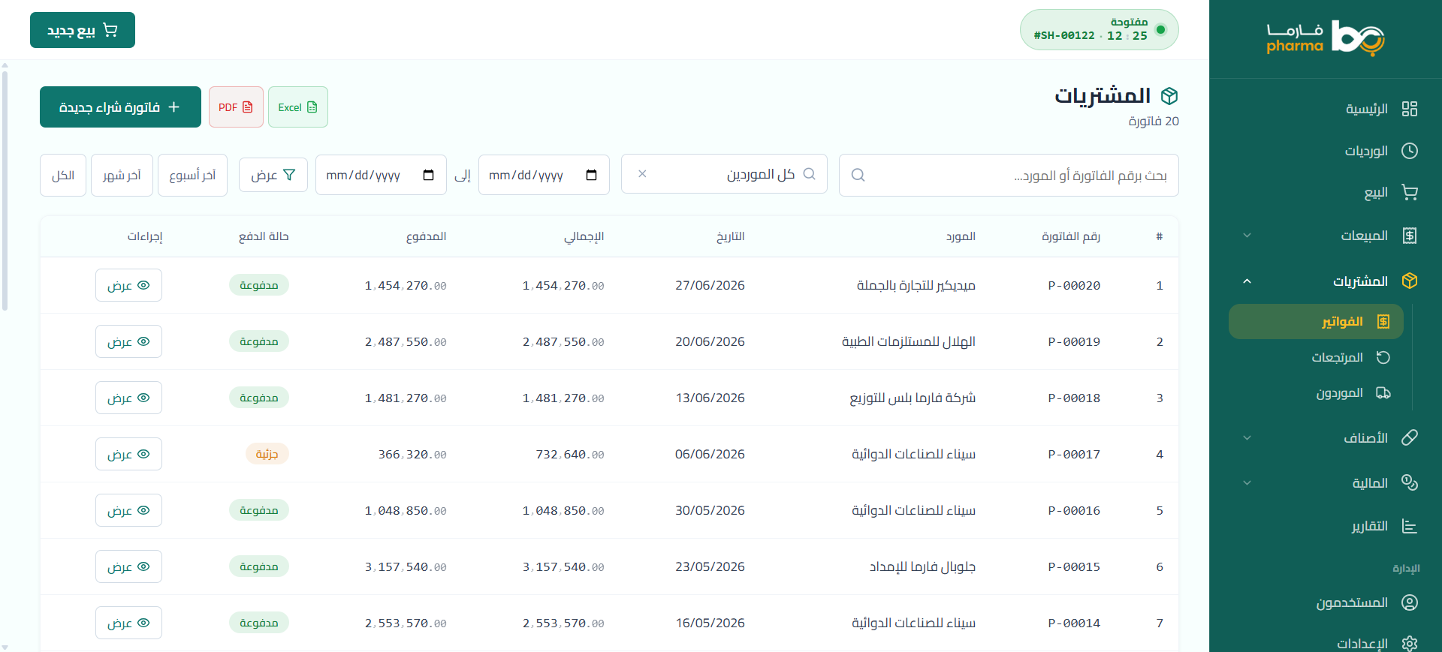Click the eye icon for invoice P-00020
1442x652 pixels.
pos(143,285)
